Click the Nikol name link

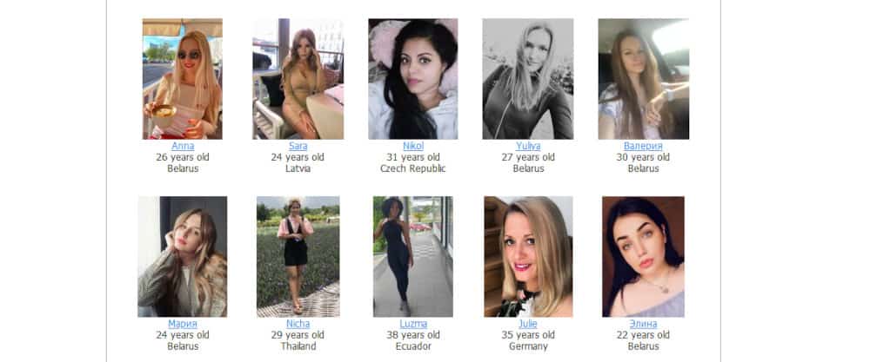(x=412, y=146)
